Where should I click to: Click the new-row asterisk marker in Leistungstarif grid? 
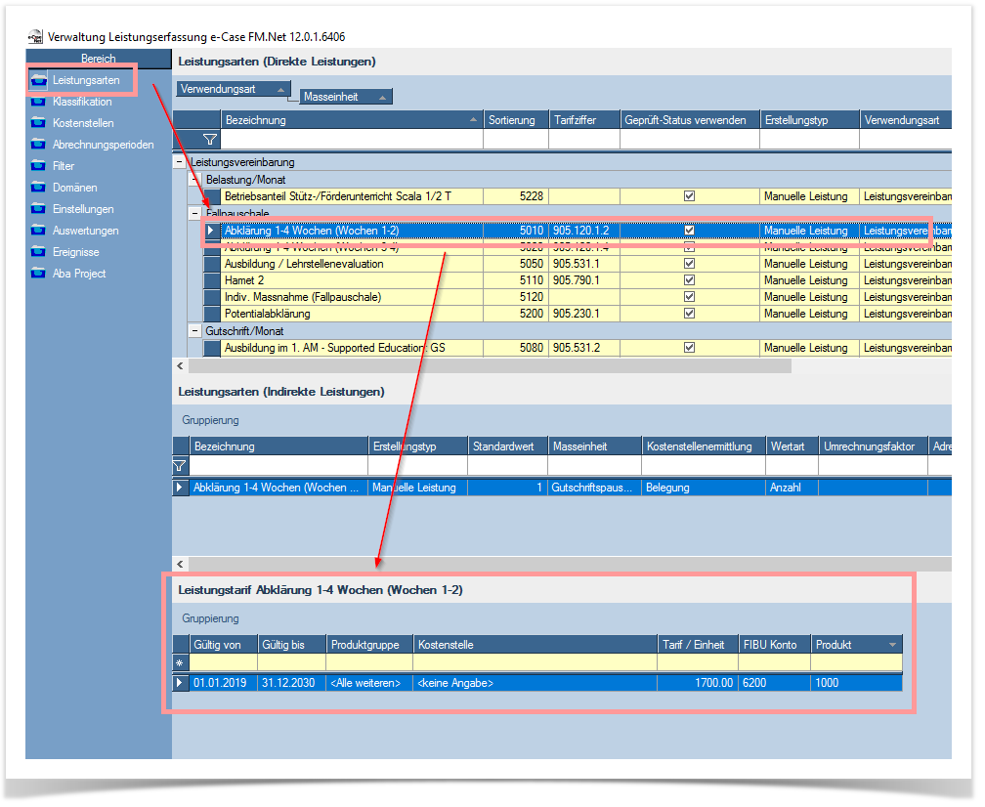tap(180, 662)
